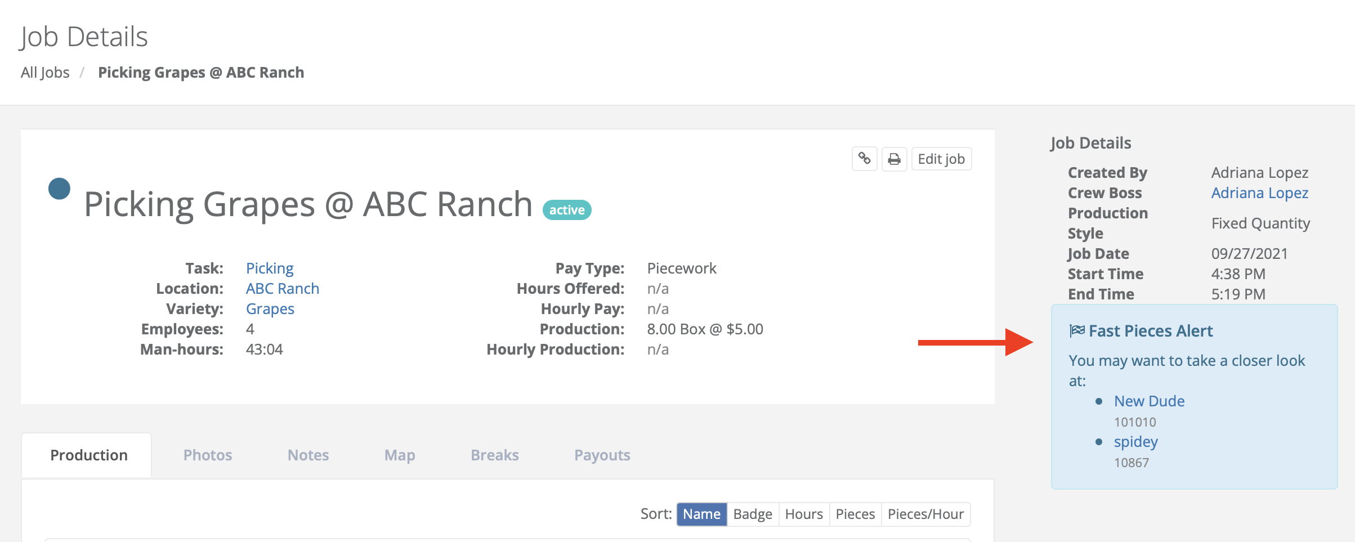
Task: Open the Picking task link
Action: 270,268
